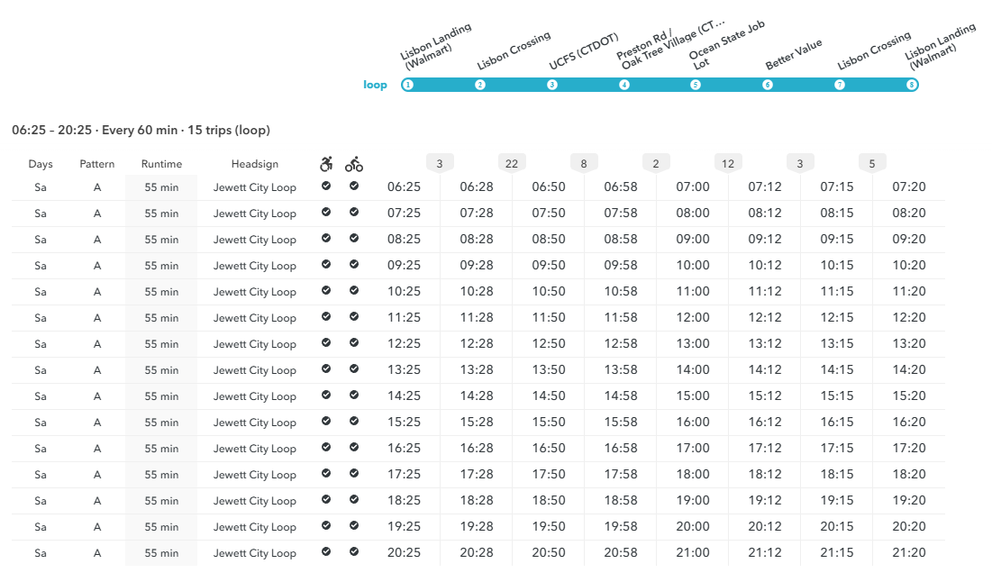Click the Sa day cell in the 20:25 row
The height and width of the screenshot is (582, 992).
41,553
